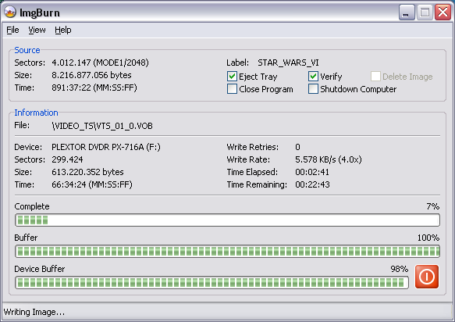Open the File menu
Viewport: 455px width, 322px height.
coord(12,30)
